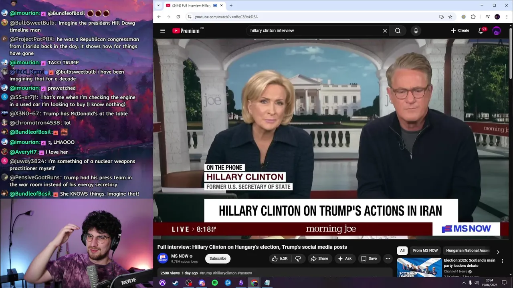513x288 pixels.
Task: Select the From MS NOW chip
Action: click(425, 250)
